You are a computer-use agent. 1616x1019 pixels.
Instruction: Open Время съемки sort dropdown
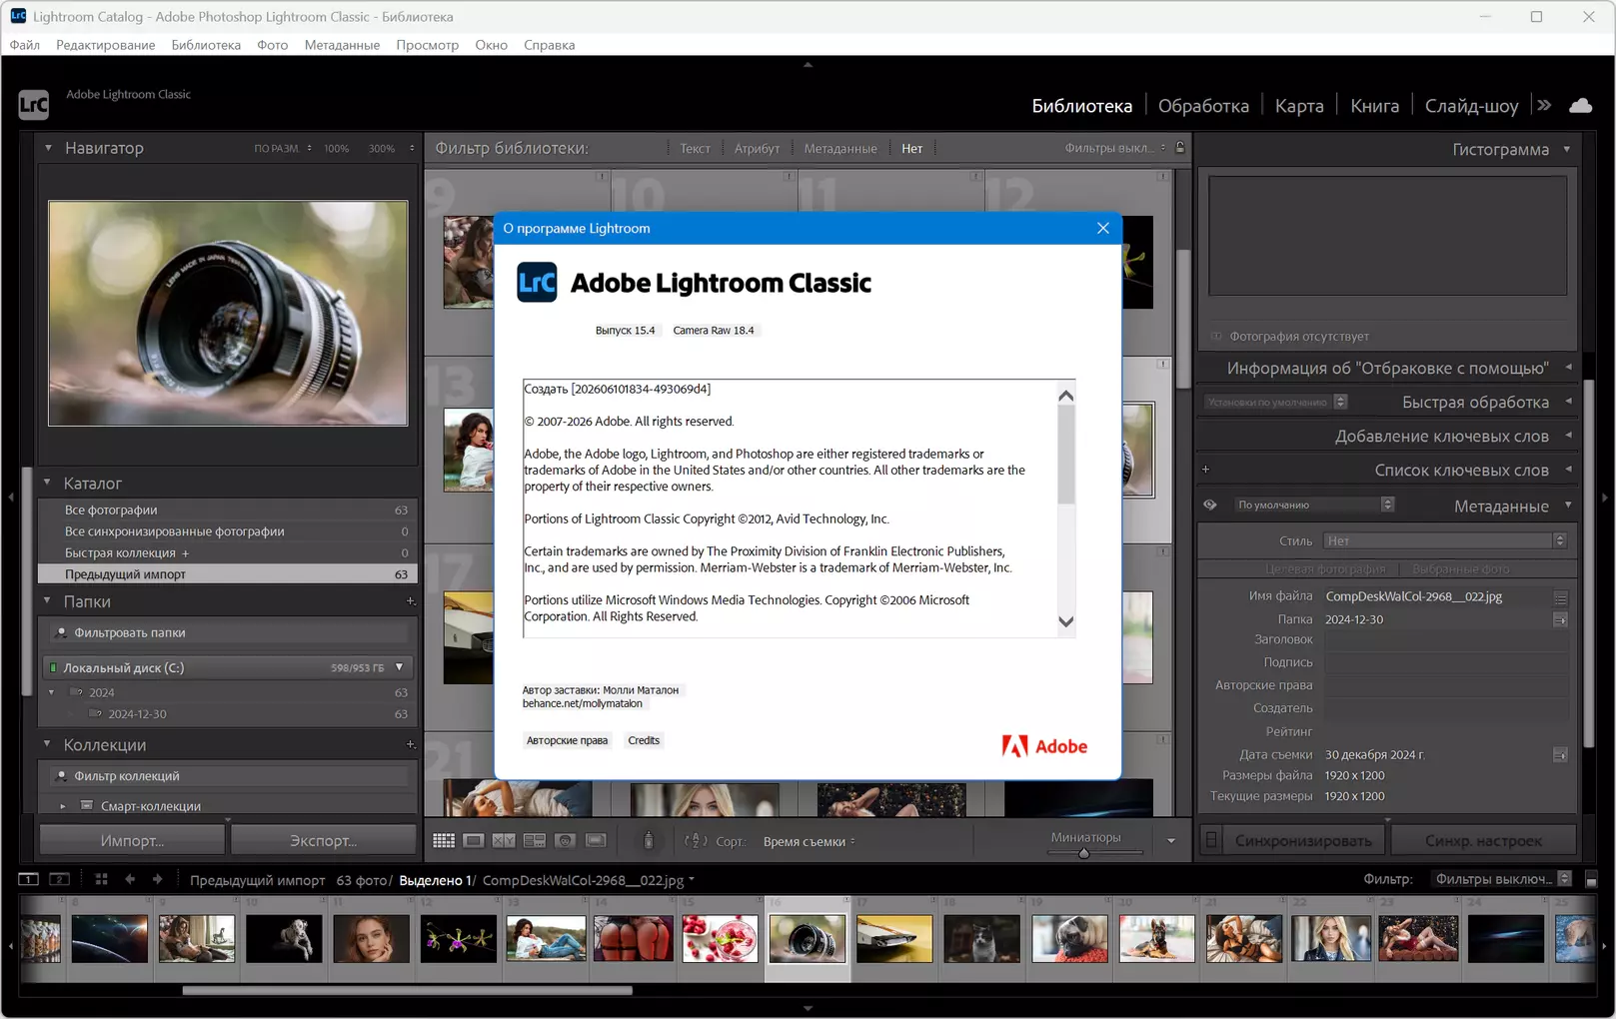pos(809,841)
